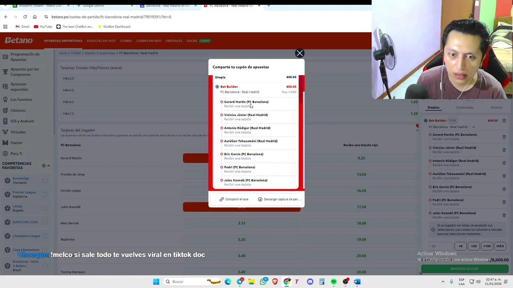The height and width of the screenshot is (288, 513).
Task: Tick the EUROCOPA 2028 checkbox
Action: point(45,222)
